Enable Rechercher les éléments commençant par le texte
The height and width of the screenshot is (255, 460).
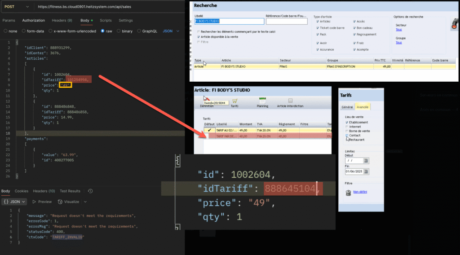click(x=199, y=32)
